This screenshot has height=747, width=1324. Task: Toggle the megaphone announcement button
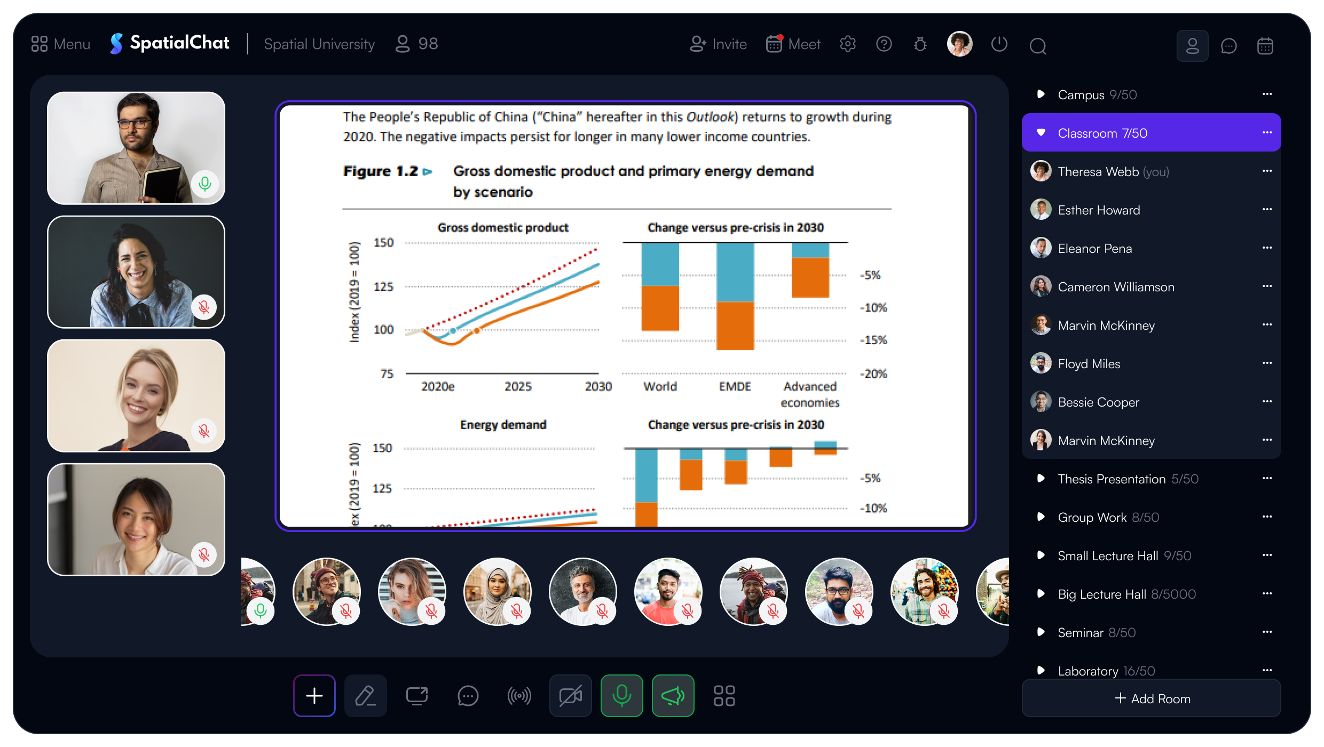pos(673,696)
